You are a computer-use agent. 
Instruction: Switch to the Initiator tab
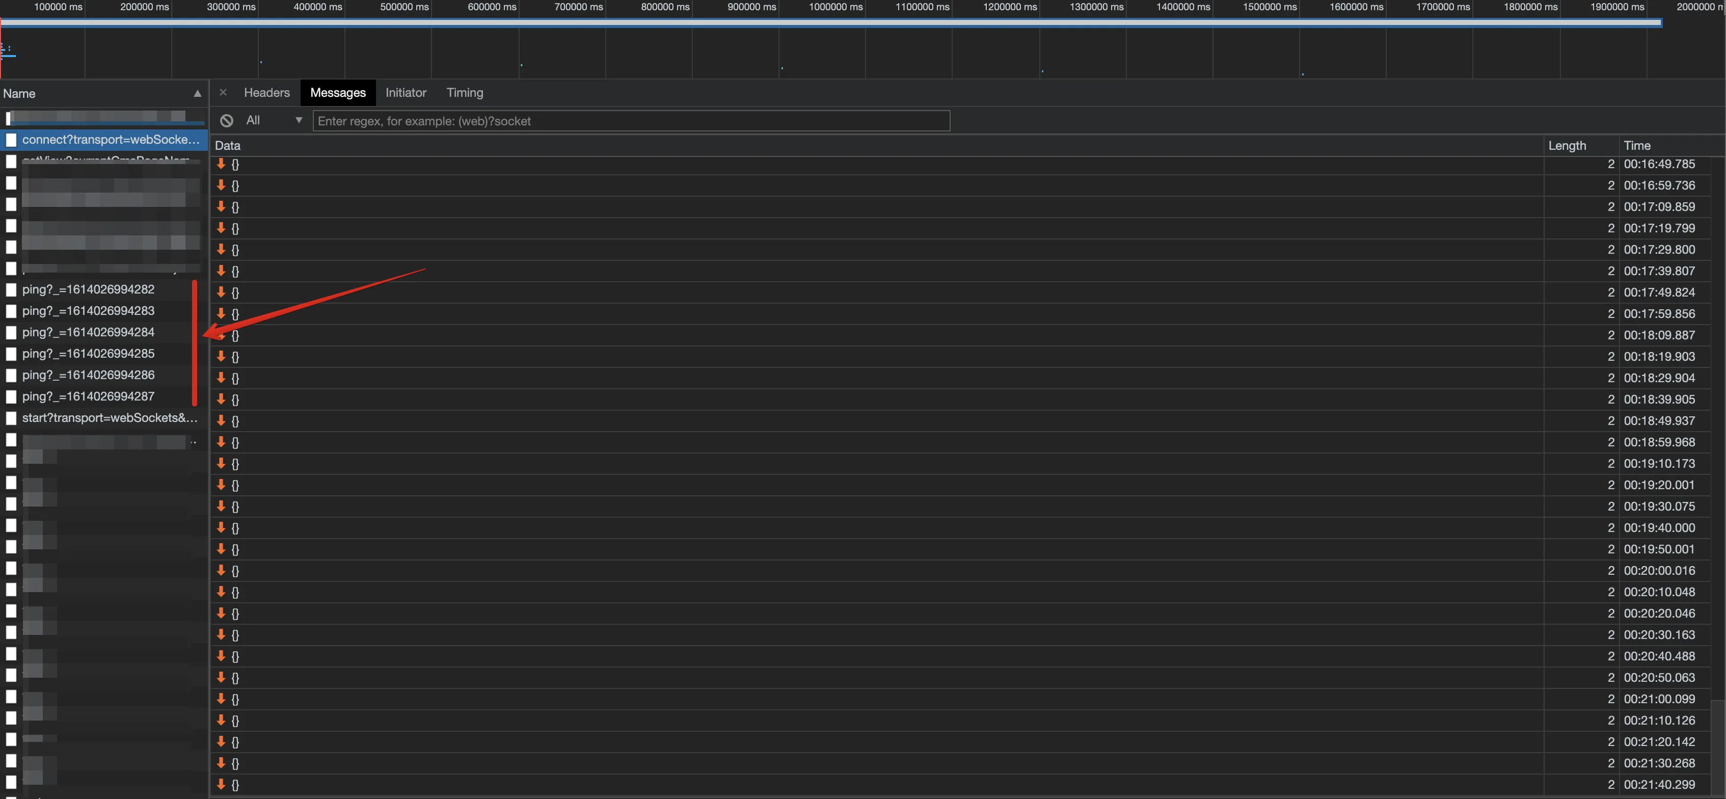tap(406, 93)
